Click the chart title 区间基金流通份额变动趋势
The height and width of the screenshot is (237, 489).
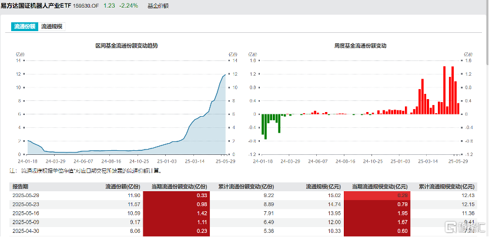pyautogui.click(x=126, y=46)
